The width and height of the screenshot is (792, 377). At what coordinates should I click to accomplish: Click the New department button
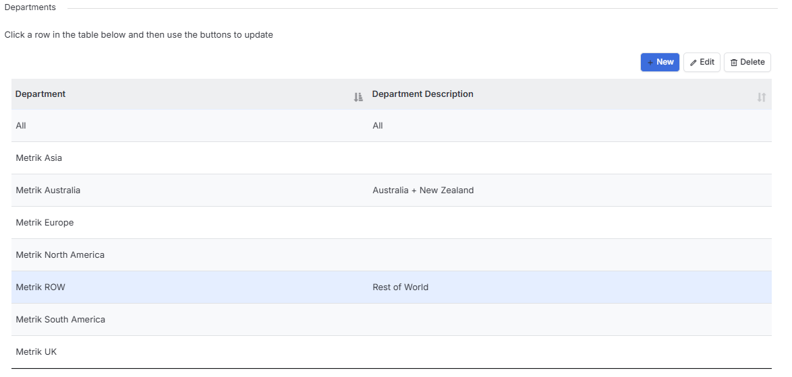click(x=660, y=62)
